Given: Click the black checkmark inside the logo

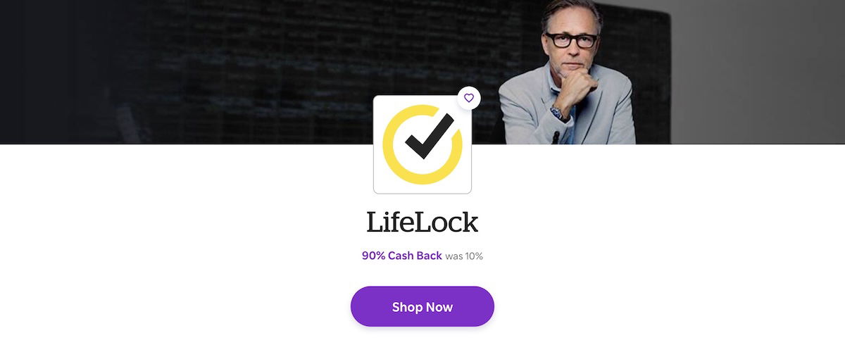Looking at the screenshot, I should click(429, 137).
